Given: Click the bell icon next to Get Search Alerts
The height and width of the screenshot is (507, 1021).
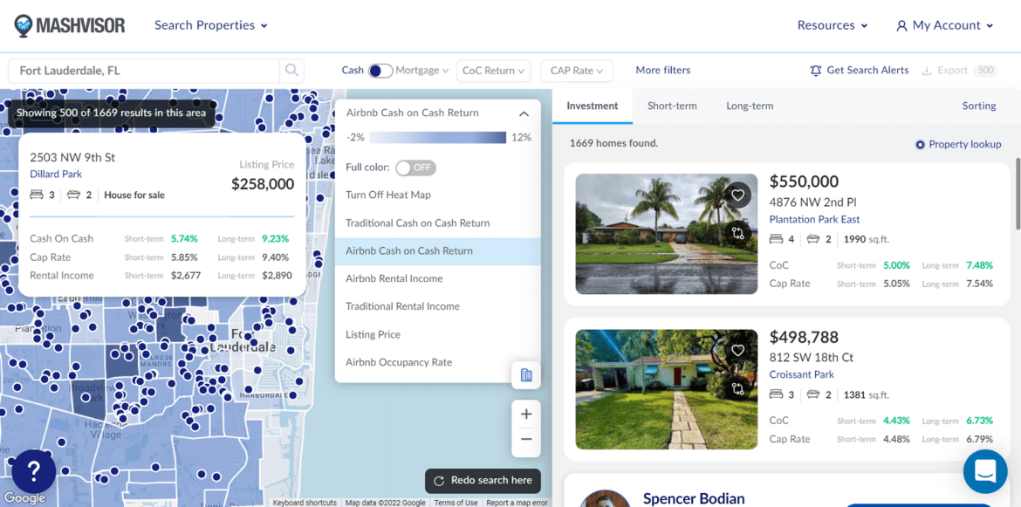Looking at the screenshot, I should click(814, 70).
